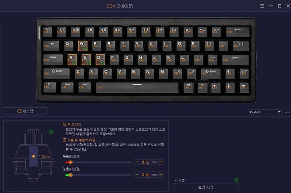Select the spacebar key
Image resolution: width=291 pixels, height=193 pixels.
(x=137, y=87)
